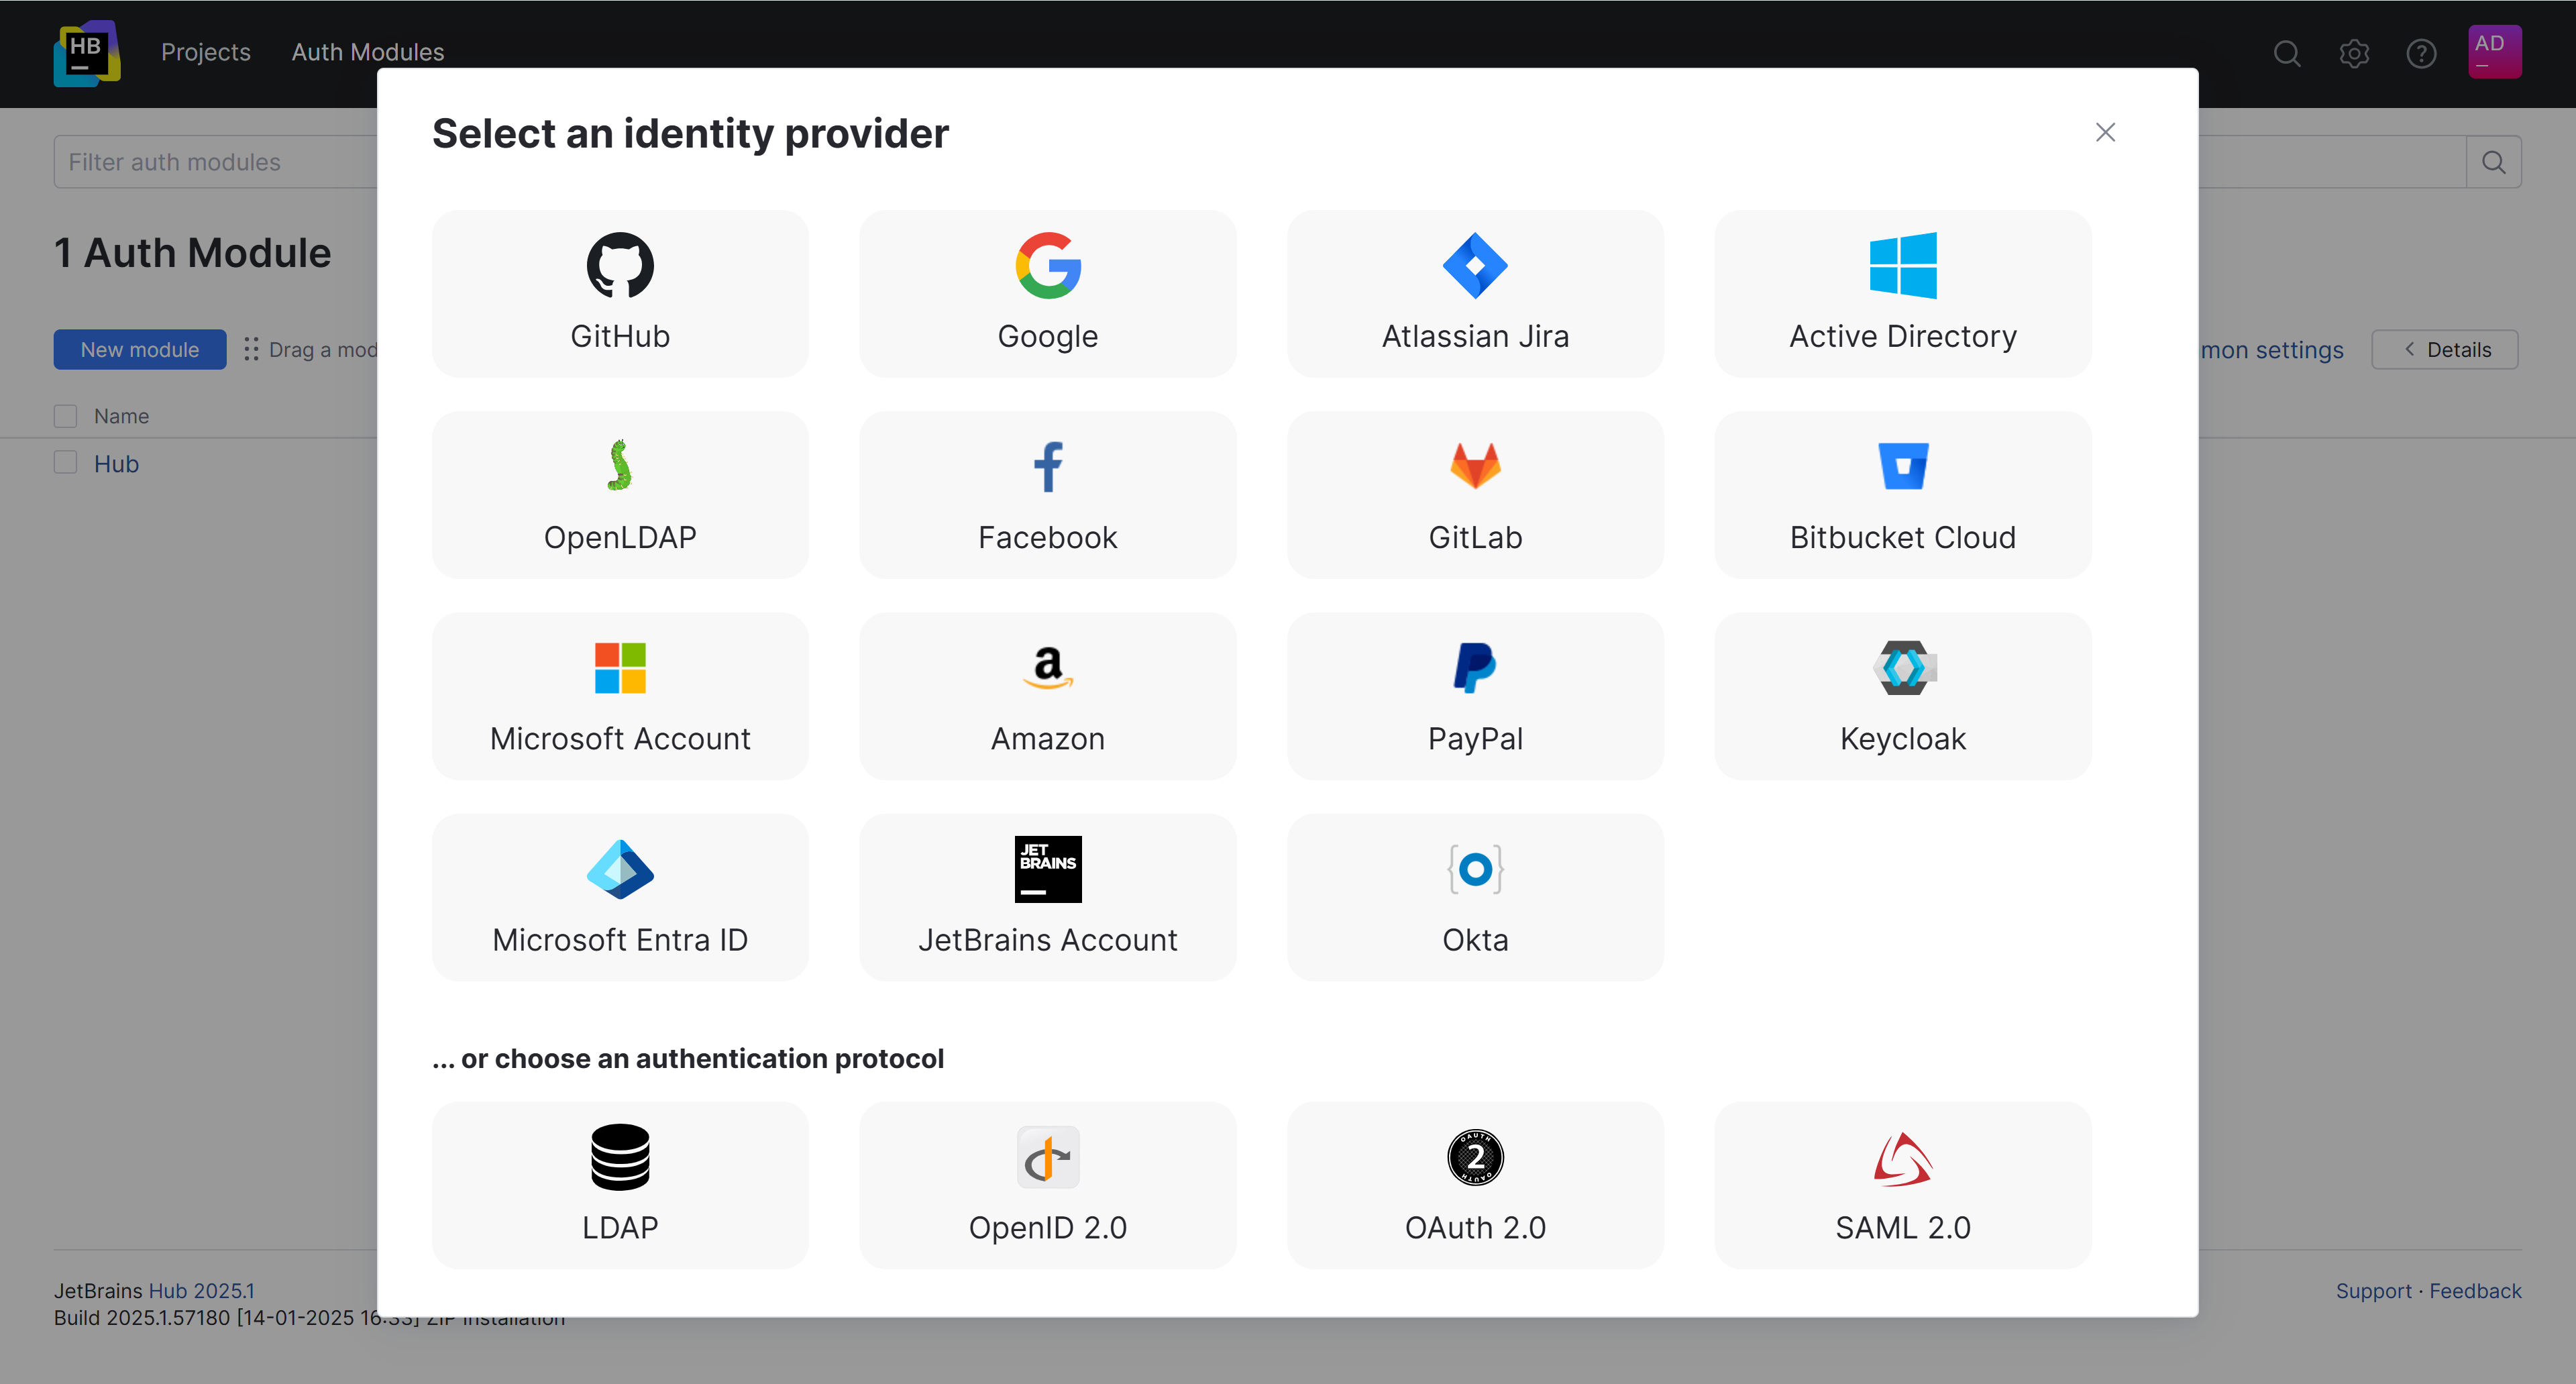The height and width of the screenshot is (1384, 2576).
Task: Select Atlassian Jira provider tile
Action: (x=1474, y=293)
